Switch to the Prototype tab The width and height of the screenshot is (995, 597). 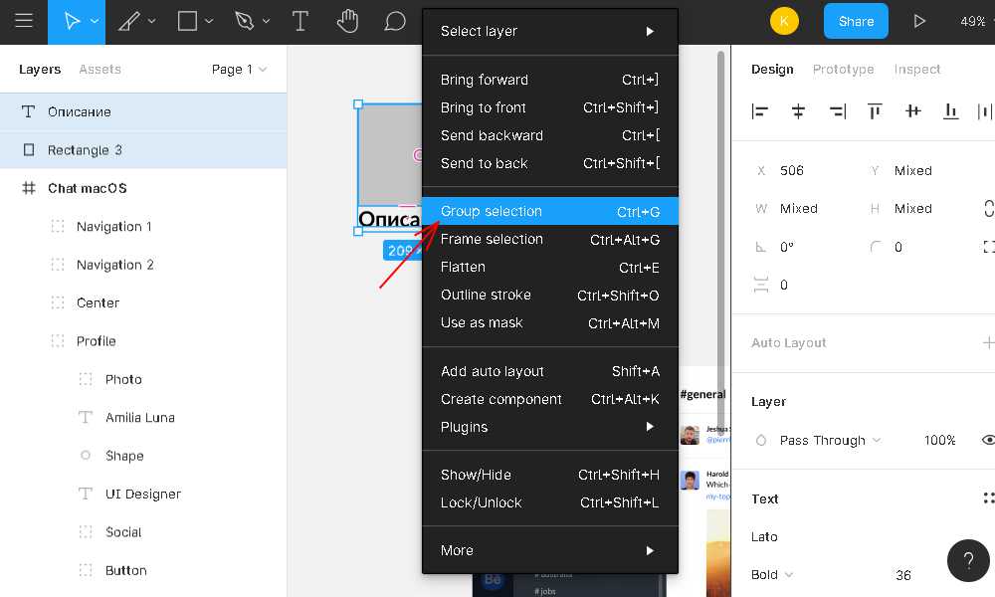[x=843, y=69]
